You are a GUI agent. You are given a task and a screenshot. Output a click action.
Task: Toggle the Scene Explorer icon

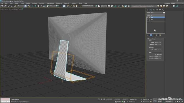point(102,6)
